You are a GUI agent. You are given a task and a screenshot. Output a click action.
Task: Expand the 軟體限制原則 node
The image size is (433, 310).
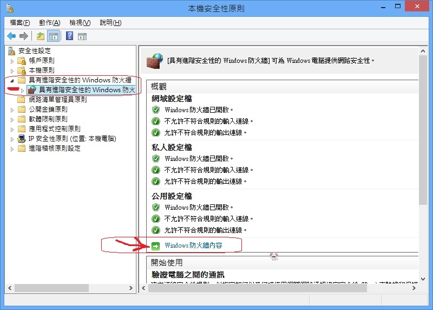(12, 120)
